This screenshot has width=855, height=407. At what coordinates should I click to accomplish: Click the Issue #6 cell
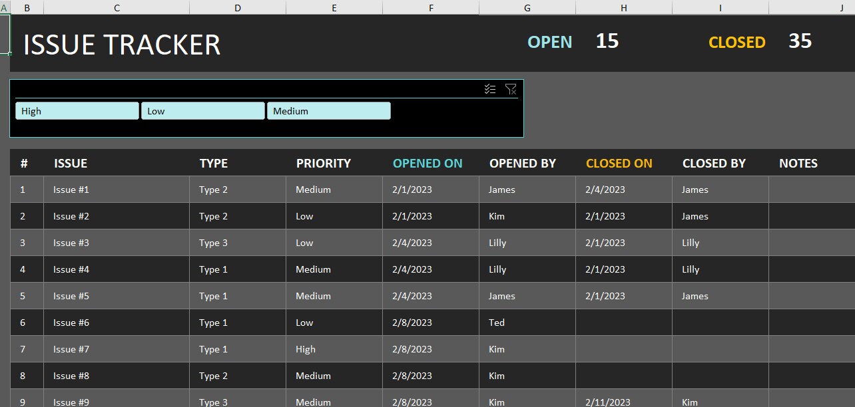click(117, 323)
